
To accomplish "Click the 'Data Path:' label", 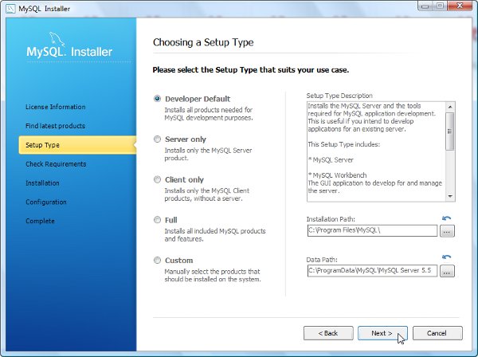I will pos(322,260).
